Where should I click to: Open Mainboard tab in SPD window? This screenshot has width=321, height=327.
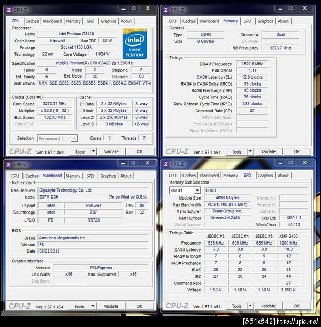tap(210, 176)
